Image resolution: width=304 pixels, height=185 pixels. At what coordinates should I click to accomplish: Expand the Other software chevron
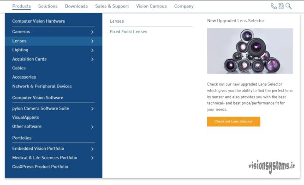[x=92, y=127]
